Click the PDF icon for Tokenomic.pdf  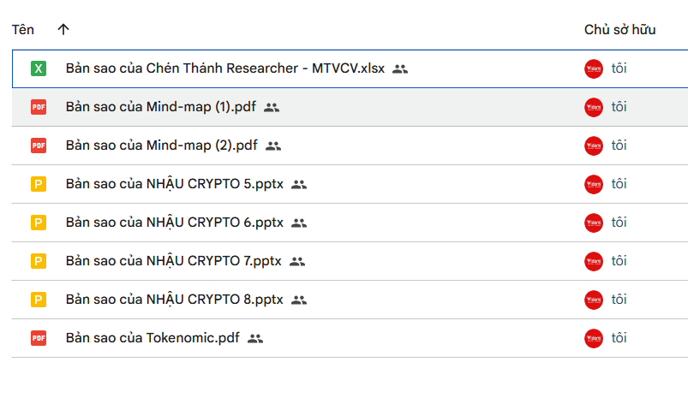click(39, 338)
